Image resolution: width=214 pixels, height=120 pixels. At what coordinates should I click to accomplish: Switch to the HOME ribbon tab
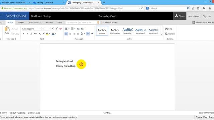(x=10, y=23)
